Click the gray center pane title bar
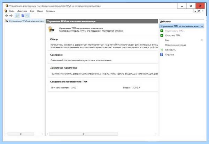This screenshot has height=144, width=209. click(x=102, y=21)
